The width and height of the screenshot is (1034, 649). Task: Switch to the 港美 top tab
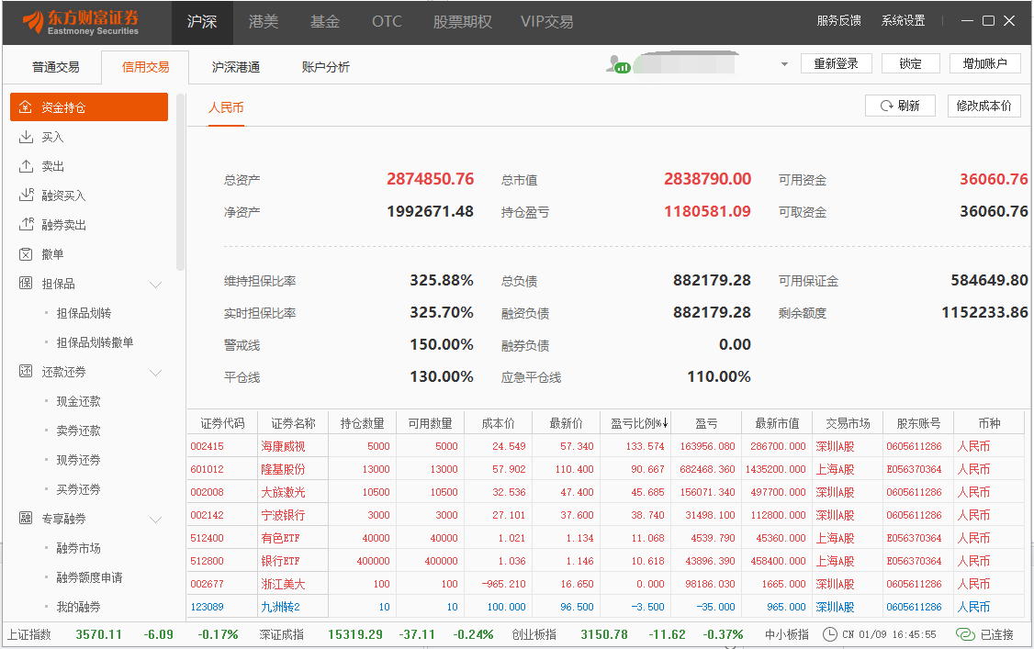tap(264, 22)
